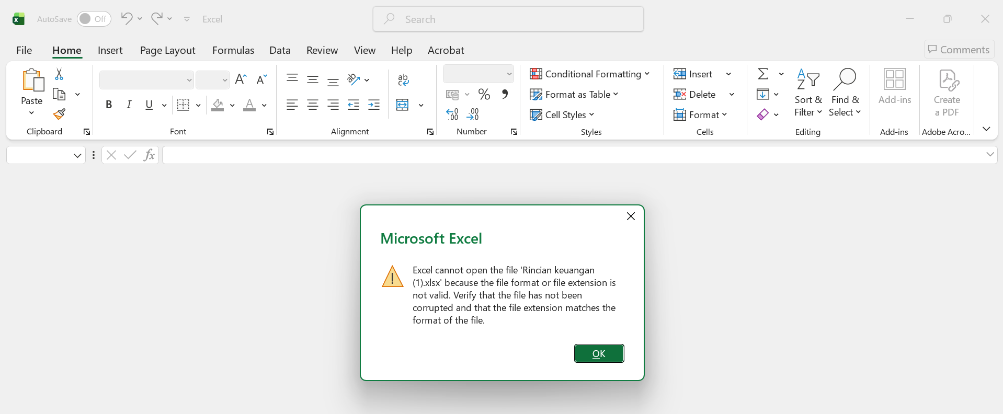Toggle the AutoSave switch
1003x414 pixels.
(94, 19)
